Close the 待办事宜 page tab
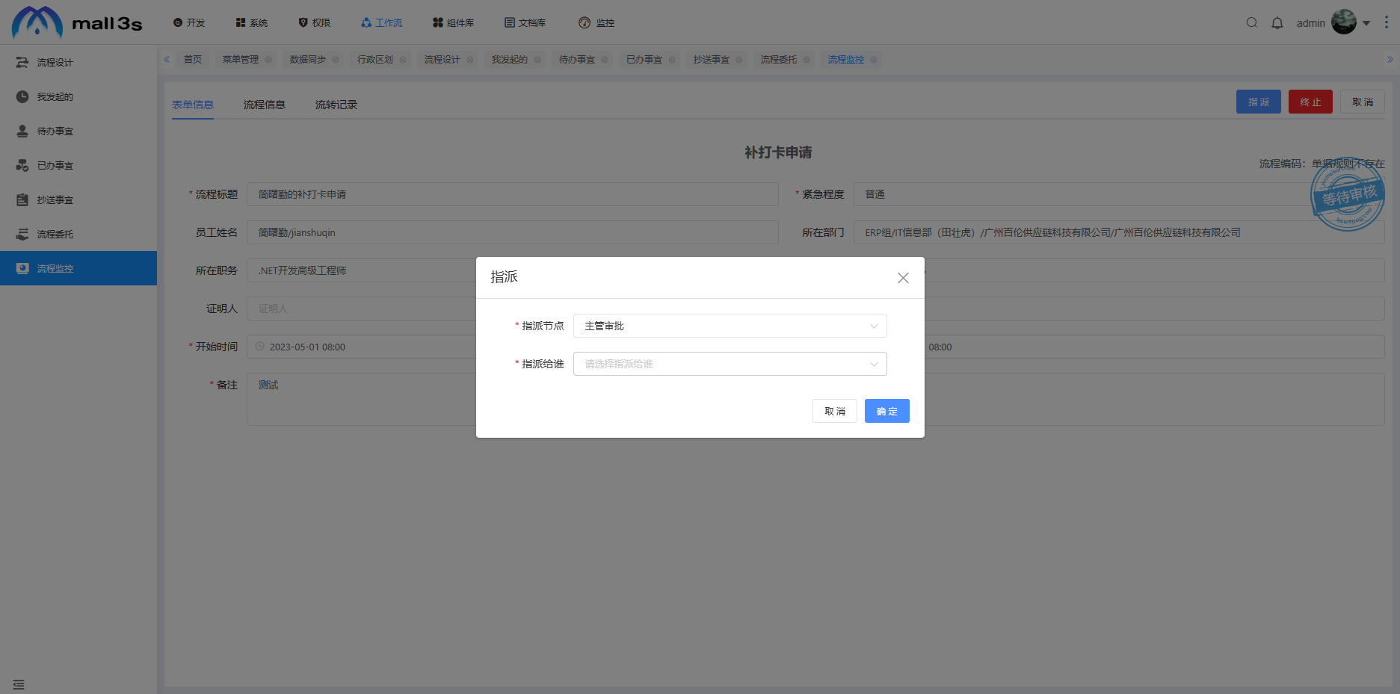The image size is (1400, 694). [x=605, y=60]
